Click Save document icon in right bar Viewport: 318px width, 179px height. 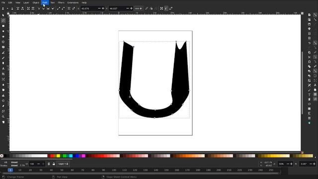click(x=309, y=24)
